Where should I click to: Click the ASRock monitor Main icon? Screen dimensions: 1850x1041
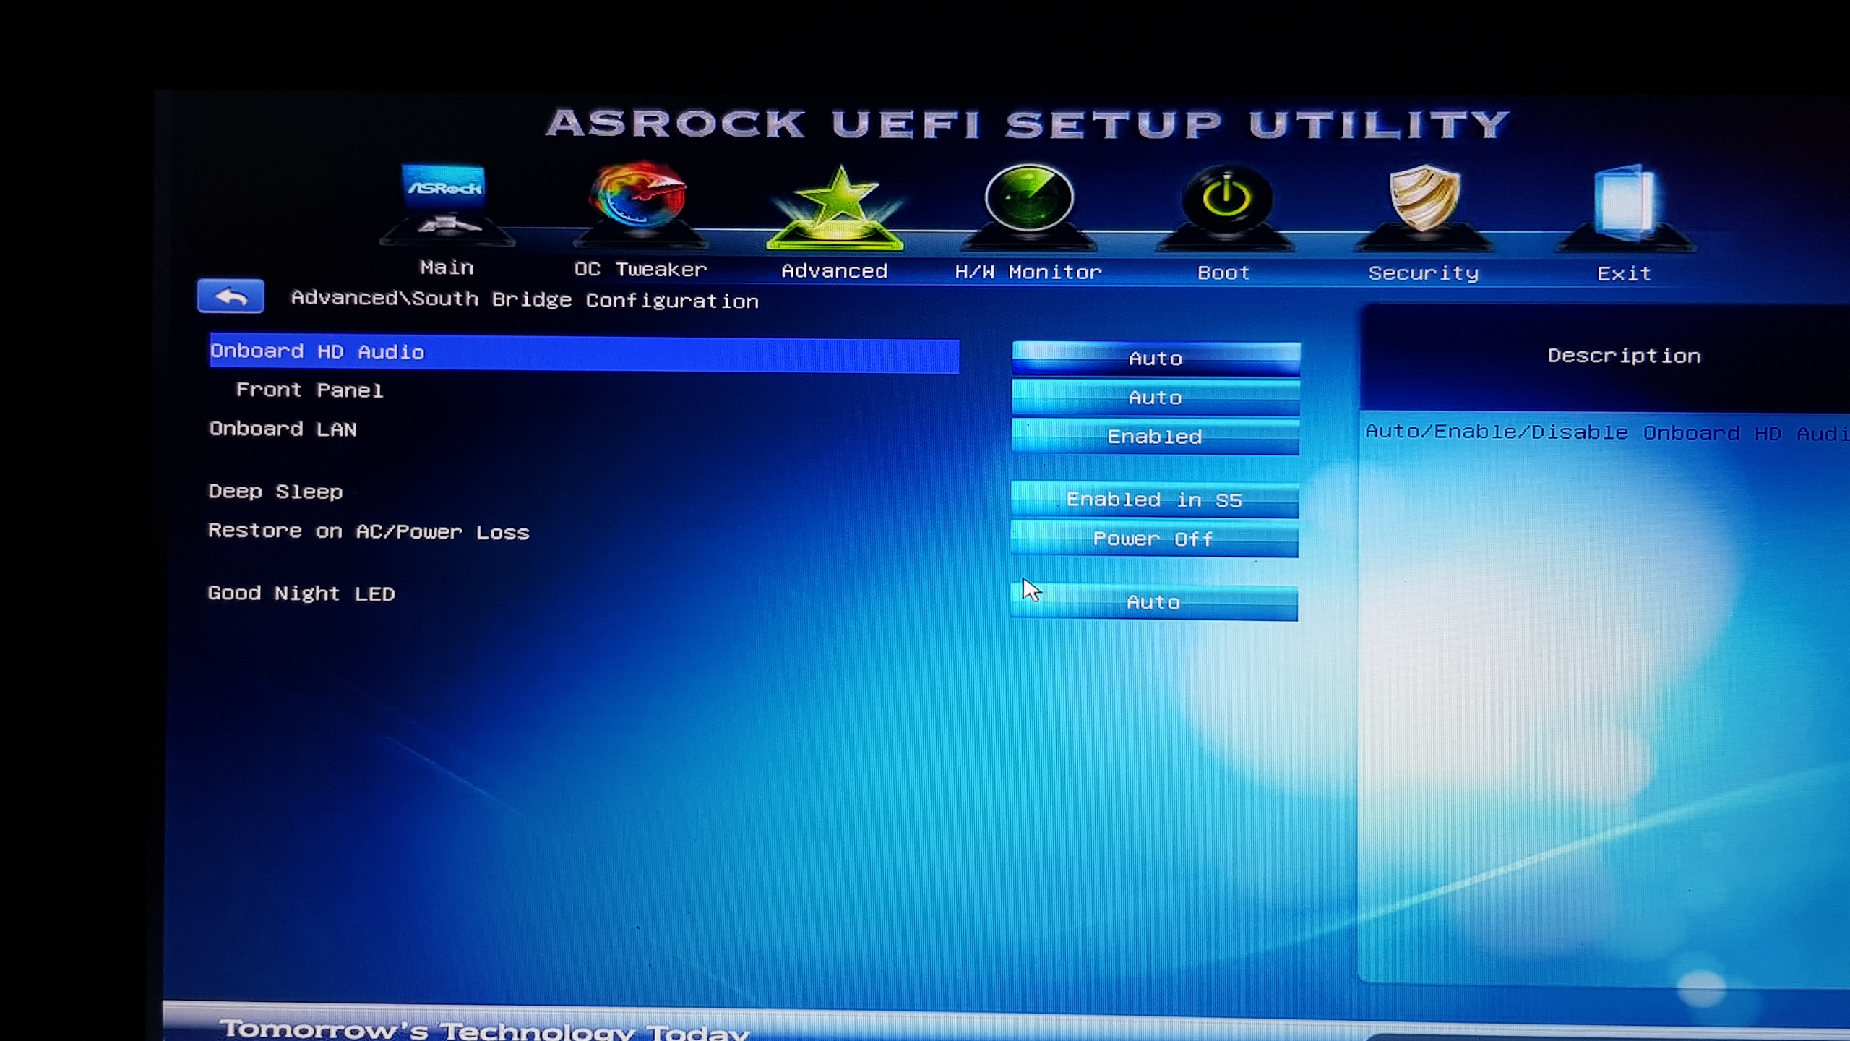pos(446,205)
